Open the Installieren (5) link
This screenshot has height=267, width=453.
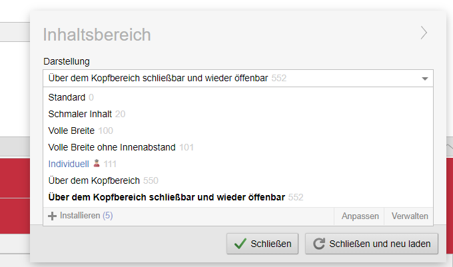click(86, 216)
